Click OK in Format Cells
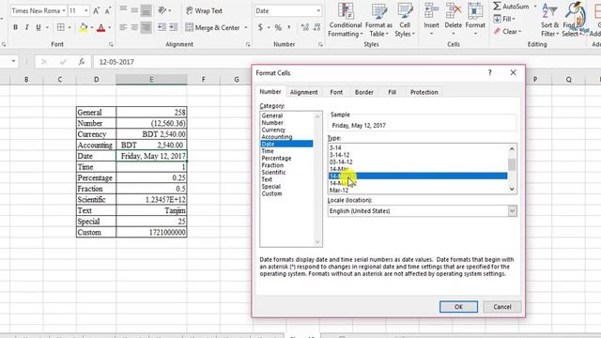This screenshot has height=338, width=601. 458,307
